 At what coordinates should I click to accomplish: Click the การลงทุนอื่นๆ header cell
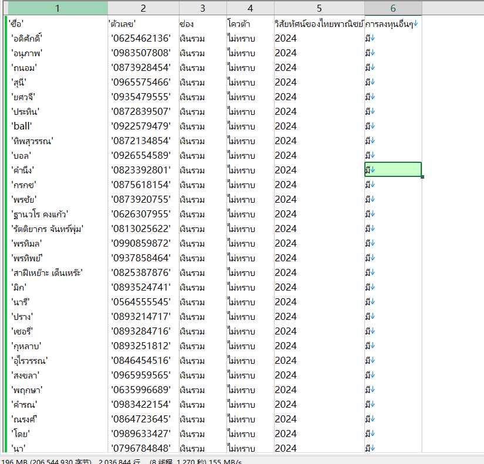[x=393, y=24]
